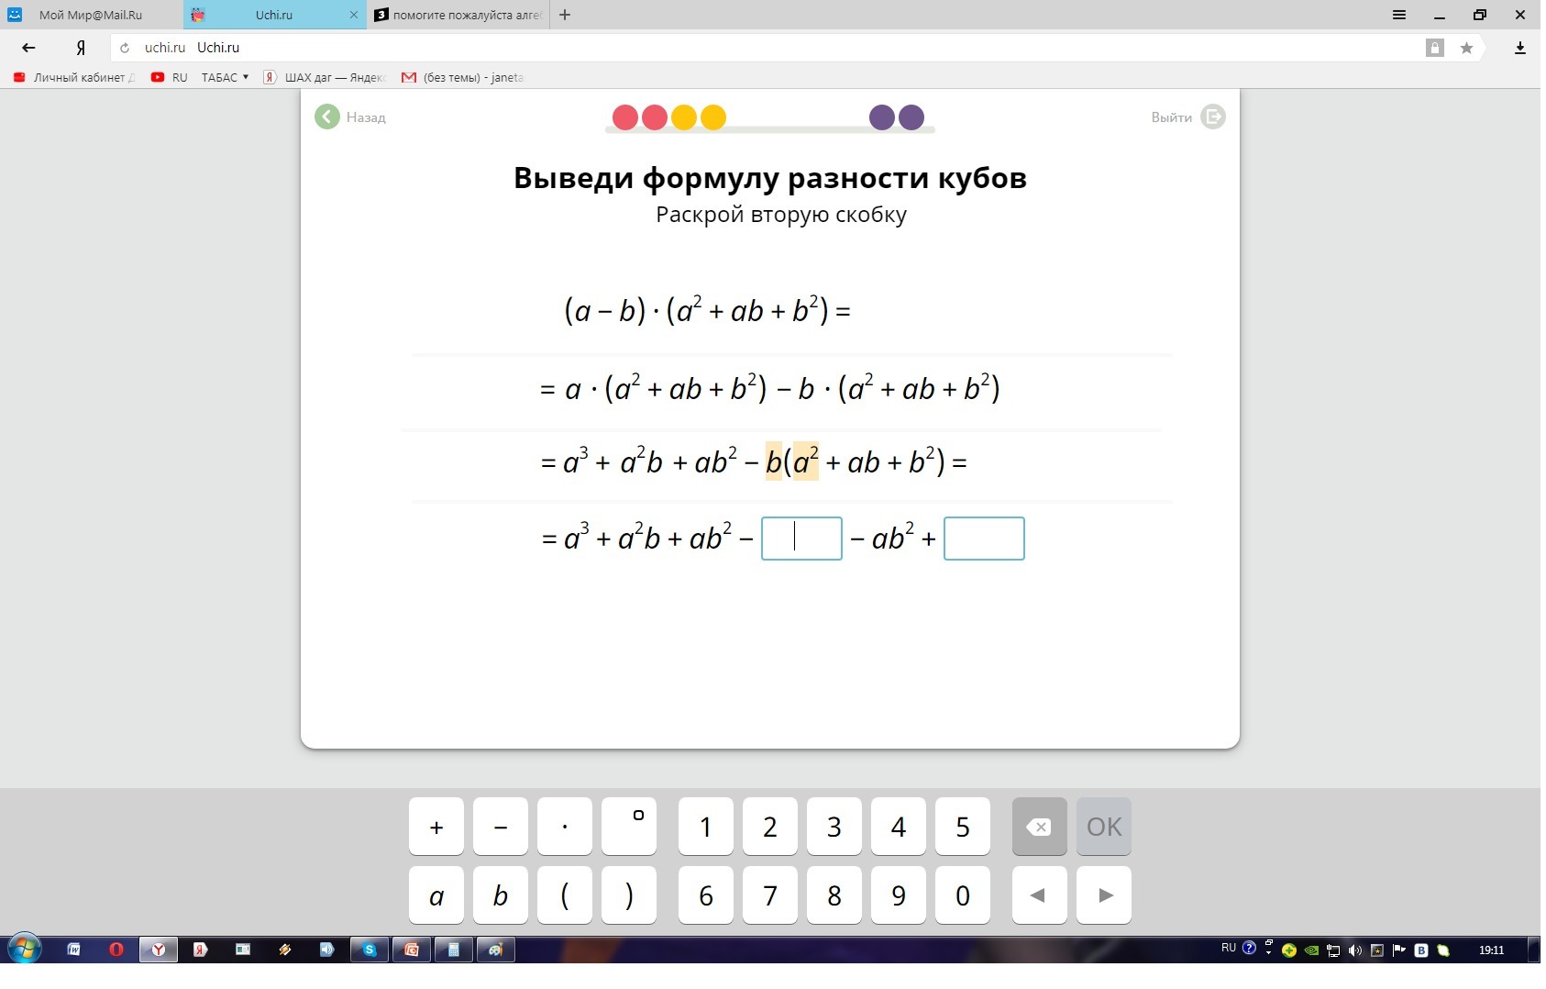Click the taskbar clock showing 19:11
The width and height of the screenshot is (1546, 989).
(x=1491, y=950)
